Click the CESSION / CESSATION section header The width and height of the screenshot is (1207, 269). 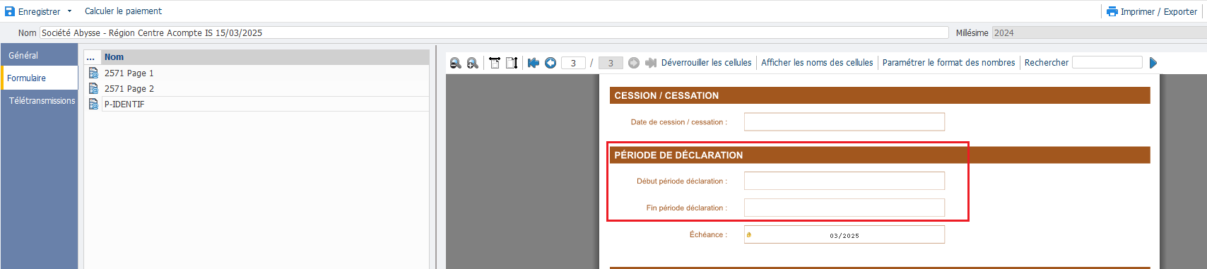(x=880, y=95)
